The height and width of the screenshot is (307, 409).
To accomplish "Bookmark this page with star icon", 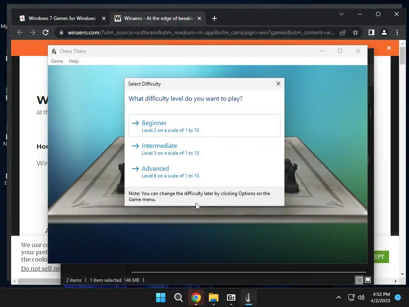I will (x=355, y=32).
